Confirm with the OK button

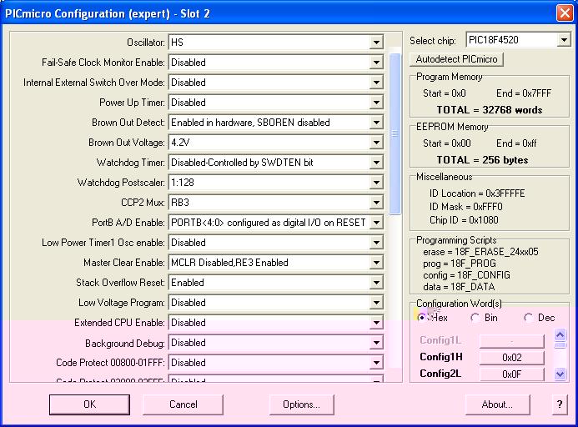click(x=89, y=404)
